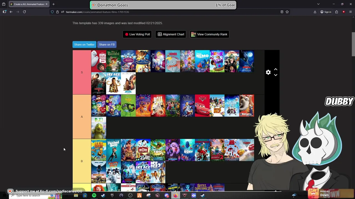355x199 pixels.
Task: Select the Dumbo poster
Action: (173, 61)
